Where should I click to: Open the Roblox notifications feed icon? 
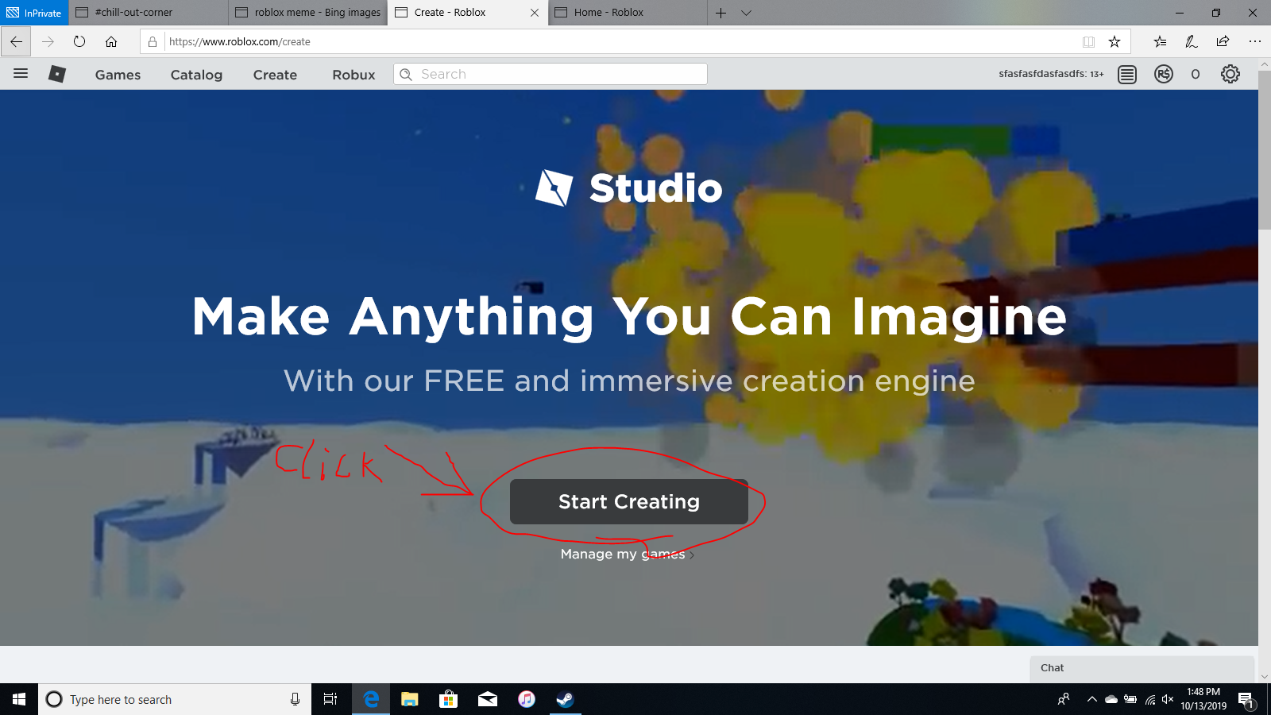click(x=1126, y=75)
